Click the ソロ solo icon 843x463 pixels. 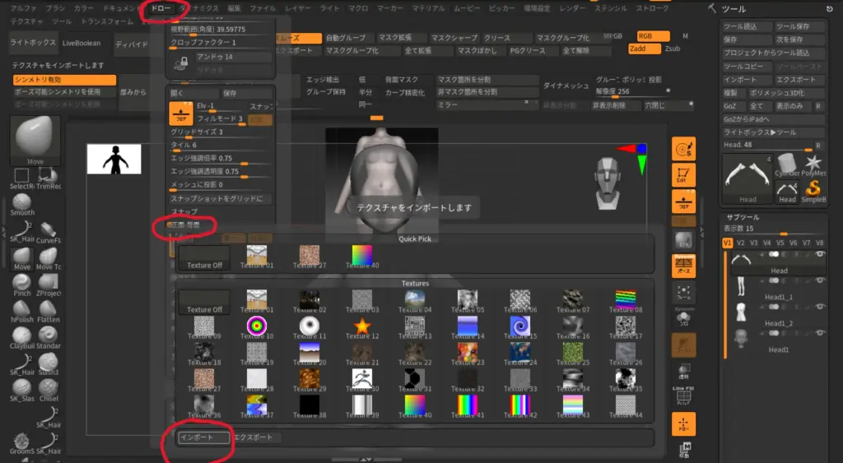683,318
